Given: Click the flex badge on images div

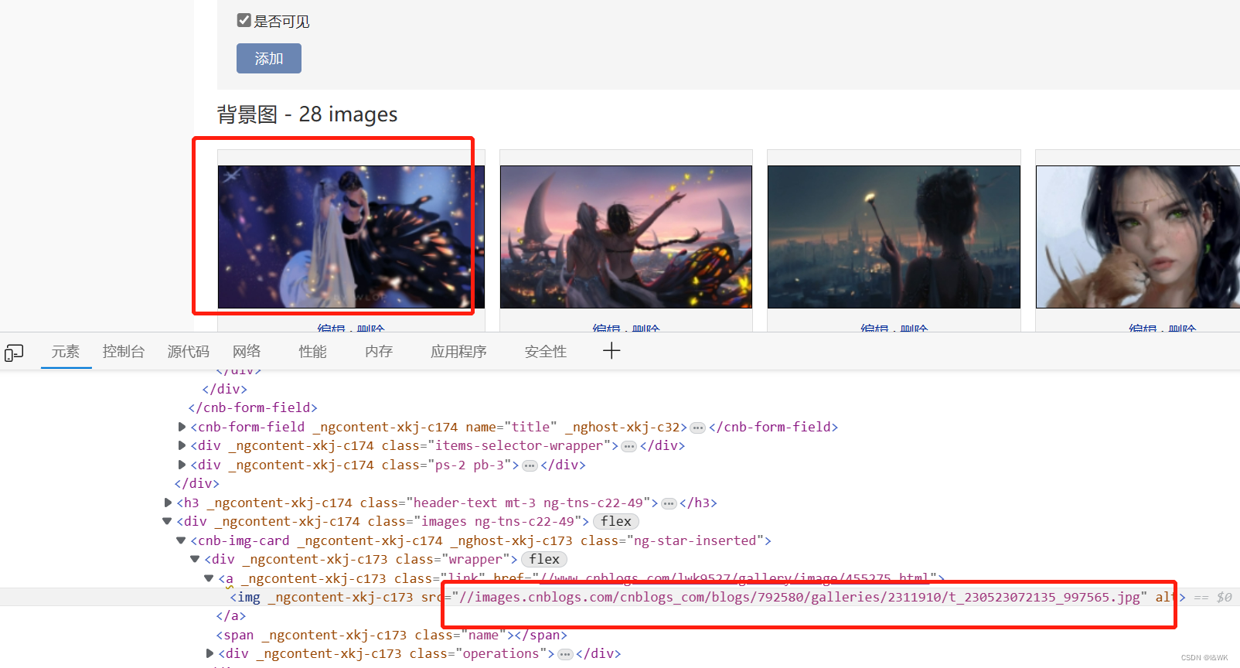Looking at the screenshot, I should (616, 522).
